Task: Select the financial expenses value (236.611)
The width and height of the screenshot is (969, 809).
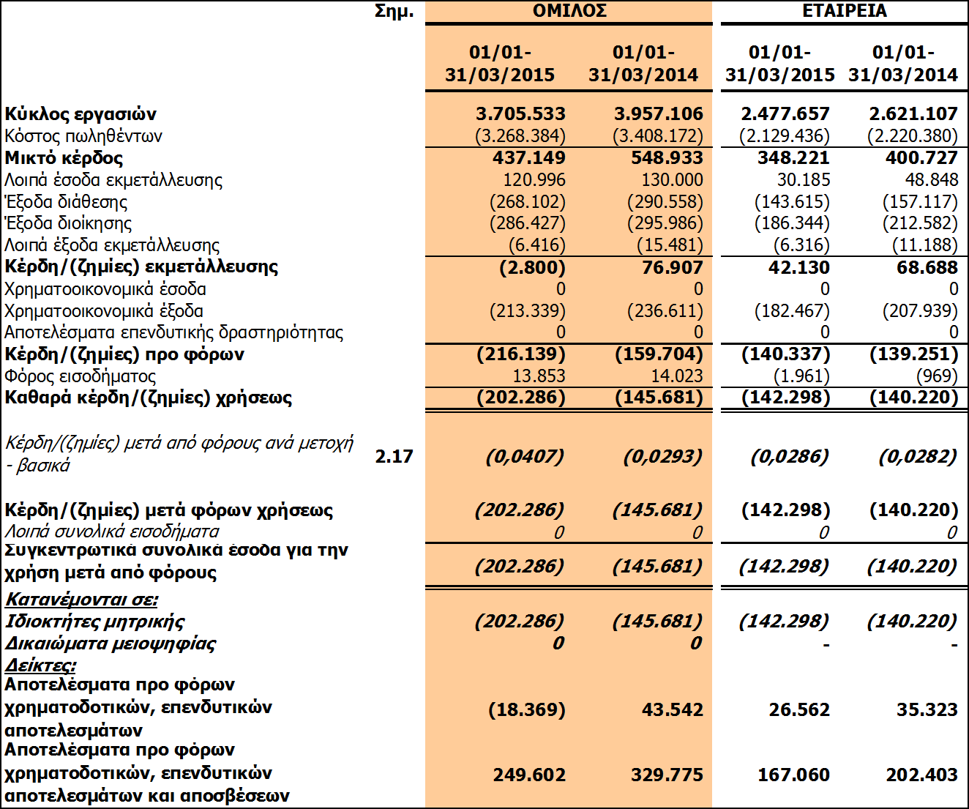Action: coord(665,311)
